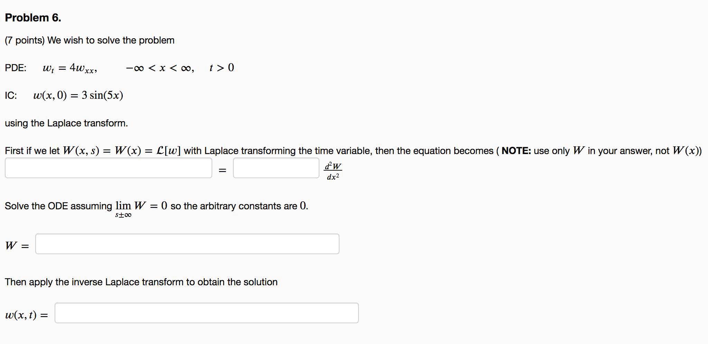Click the 'Then apply the inverse Laplace transform' line
The height and width of the screenshot is (344, 708).
click(x=141, y=282)
